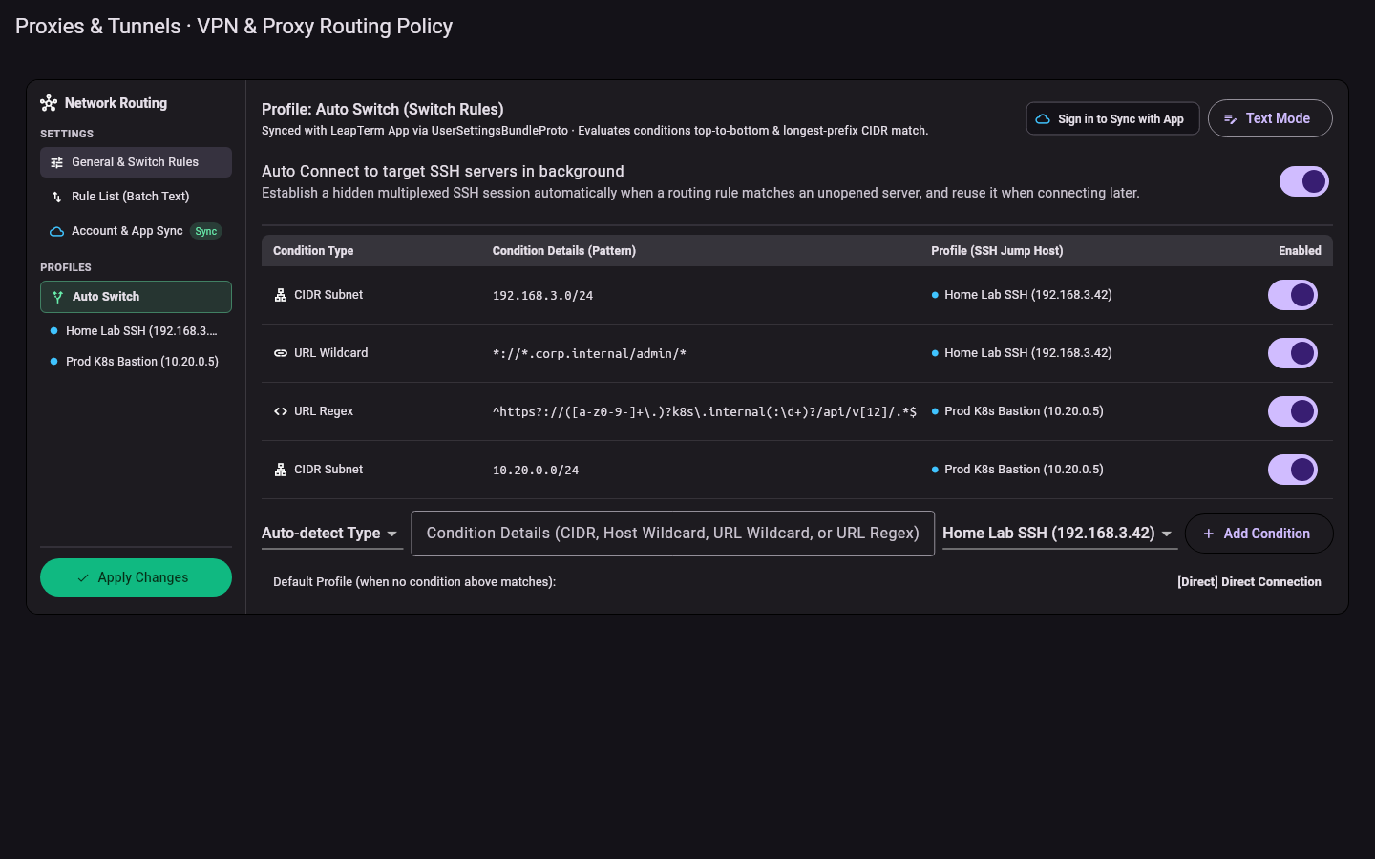Click the network icon on 10.20.0.0/24 row
1375x859 pixels.
pyautogui.click(x=281, y=470)
